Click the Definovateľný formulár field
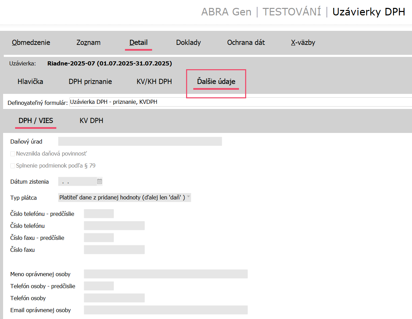The width and height of the screenshot is (412, 319). [x=240, y=102]
